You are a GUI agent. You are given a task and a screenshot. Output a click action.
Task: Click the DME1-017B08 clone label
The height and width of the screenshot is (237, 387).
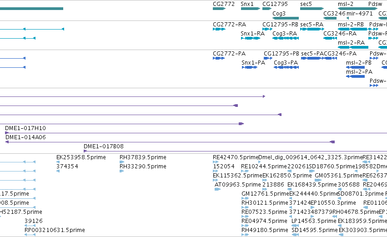(104, 146)
